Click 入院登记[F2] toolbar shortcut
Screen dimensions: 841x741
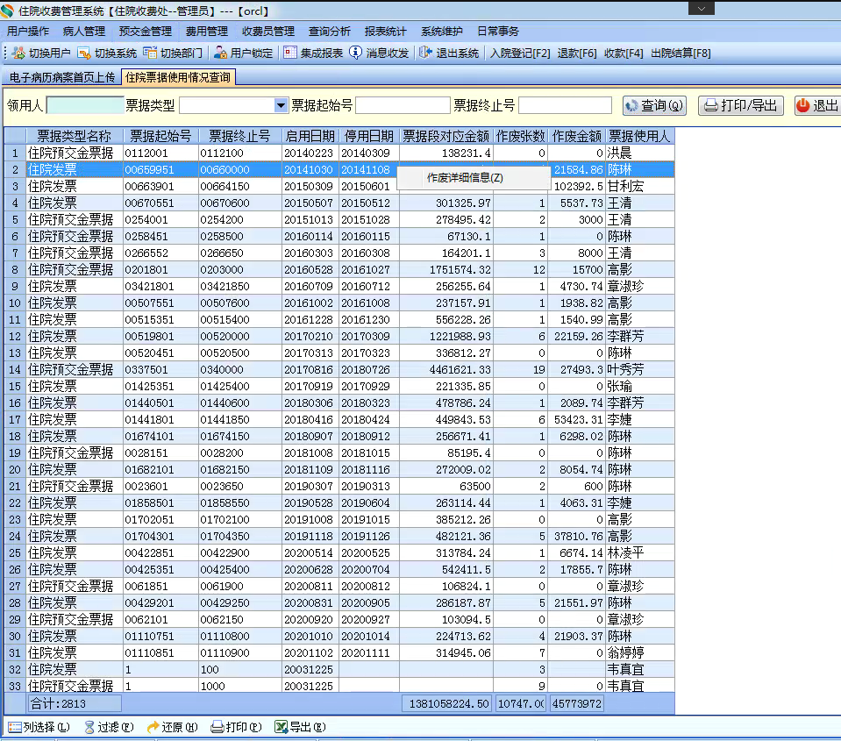coord(520,53)
